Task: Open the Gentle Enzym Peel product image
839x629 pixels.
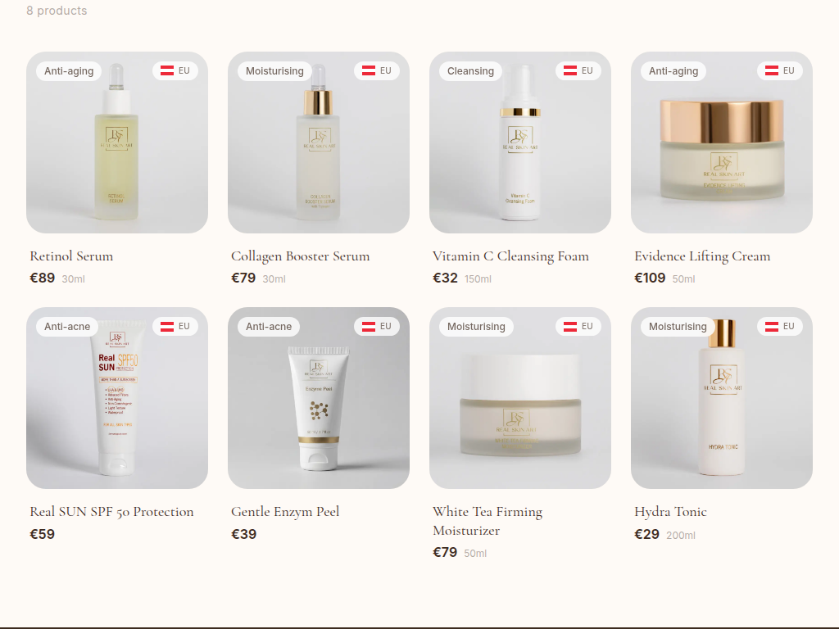Action: (319, 397)
